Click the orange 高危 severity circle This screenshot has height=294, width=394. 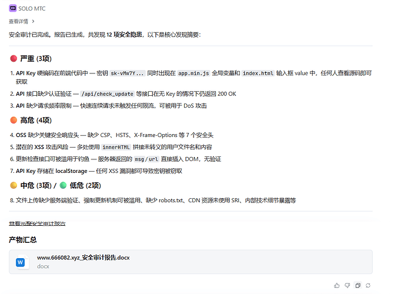coord(14,121)
